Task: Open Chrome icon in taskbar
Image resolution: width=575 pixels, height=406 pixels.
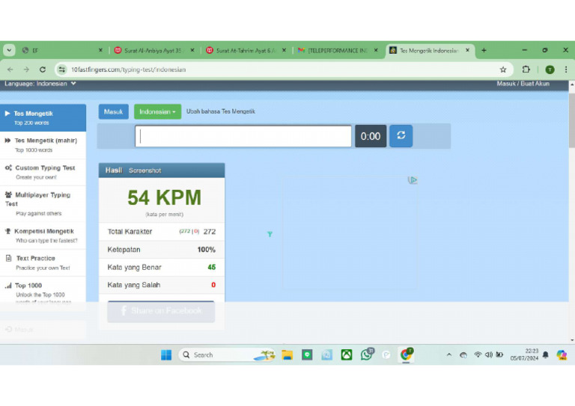Action: [x=406, y=354]
